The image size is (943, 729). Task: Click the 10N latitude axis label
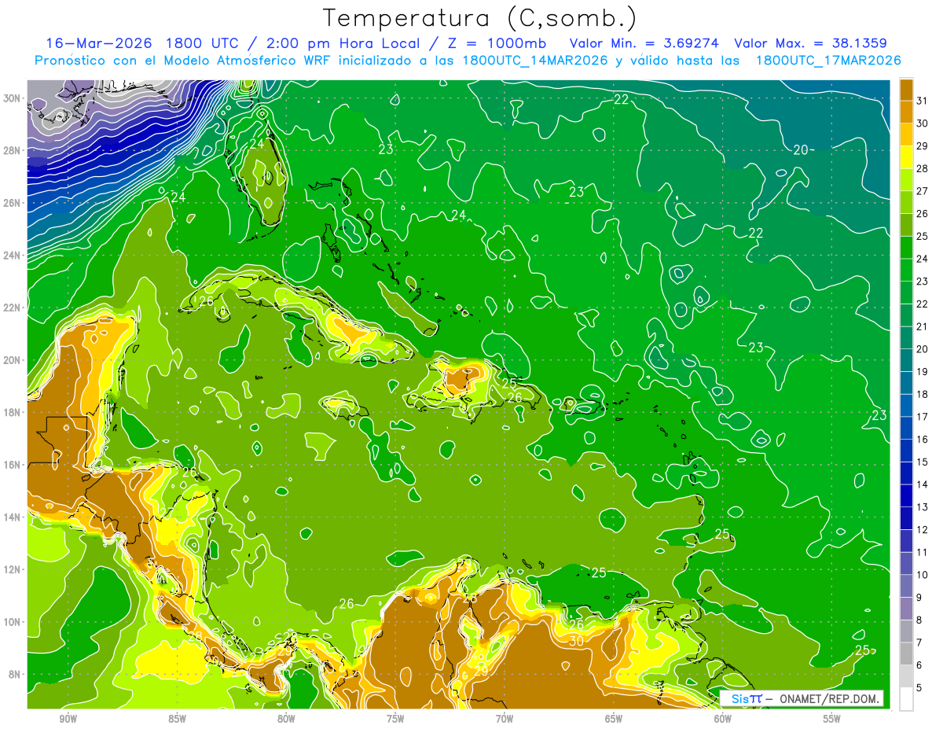(13, 621)
